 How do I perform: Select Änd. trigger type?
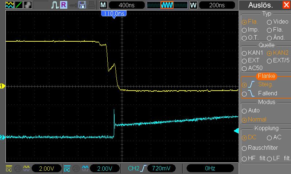pos(276,38)
